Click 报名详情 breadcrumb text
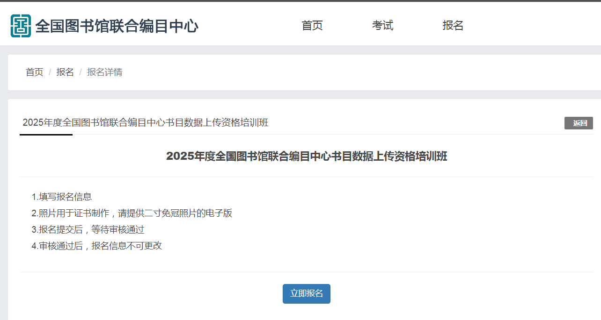This screenshot has height=320, width=601. pos(105,72)
